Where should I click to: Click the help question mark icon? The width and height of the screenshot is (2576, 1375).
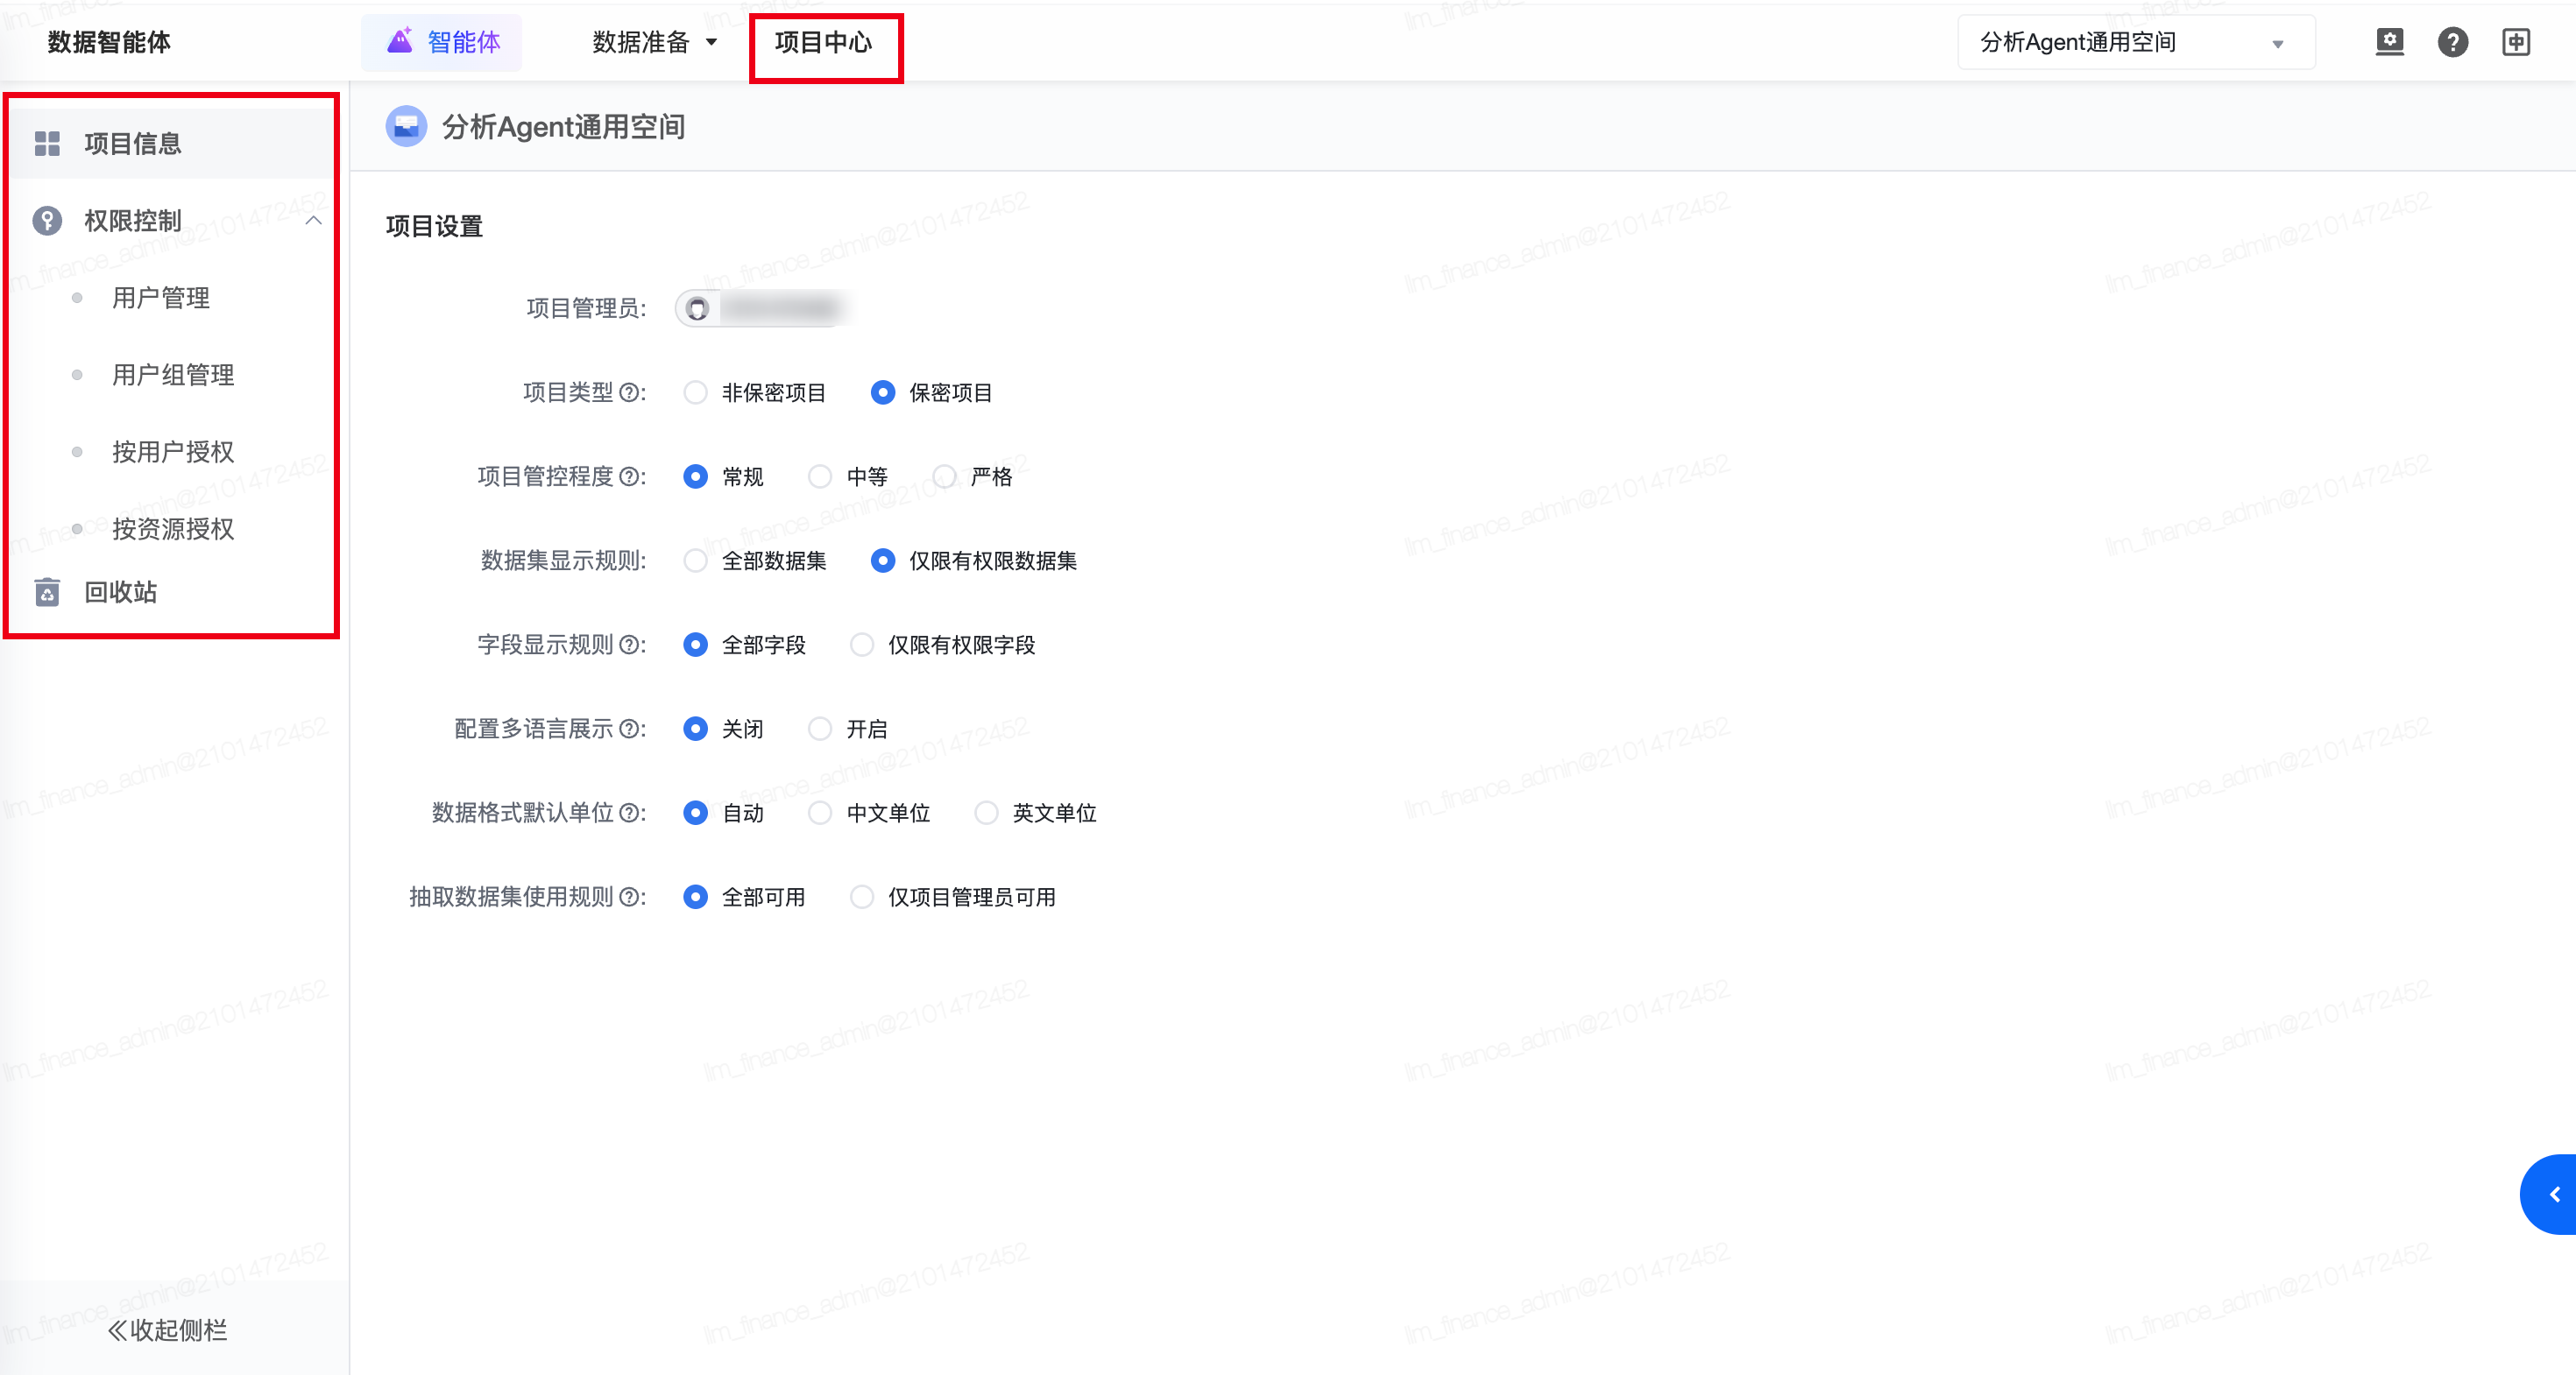(x=2452, y=42)
